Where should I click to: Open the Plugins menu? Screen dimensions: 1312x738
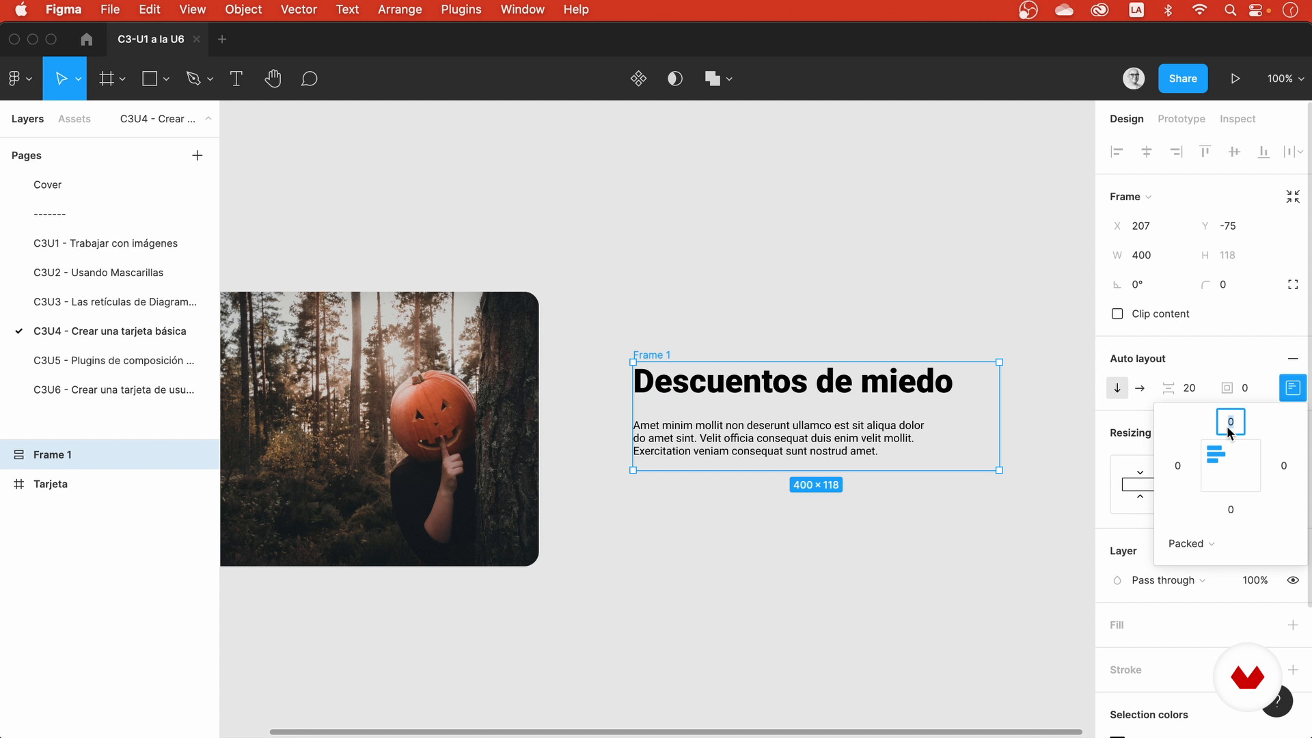(461, 10)
